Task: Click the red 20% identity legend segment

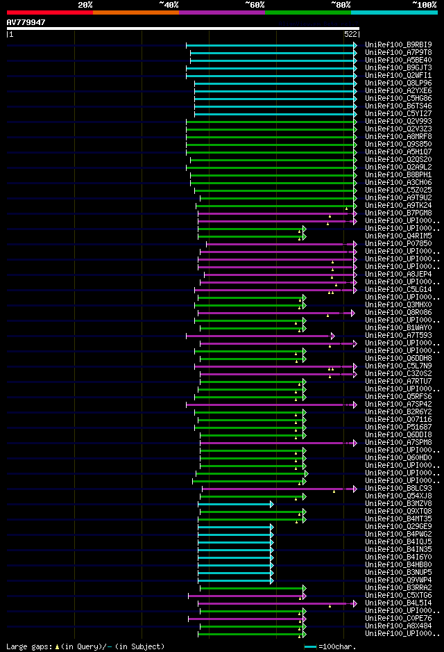Action: tap(50, 13)
